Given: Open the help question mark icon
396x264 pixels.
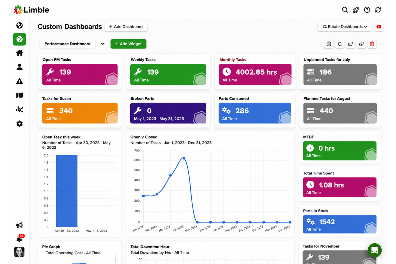Looking at the screenshot, I should point(367,10).
